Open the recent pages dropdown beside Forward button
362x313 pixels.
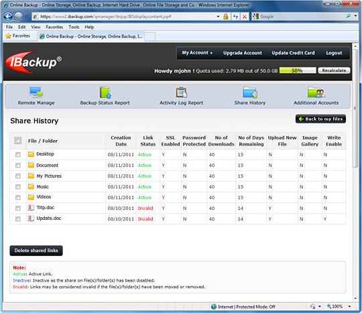[x=27, y=17]
